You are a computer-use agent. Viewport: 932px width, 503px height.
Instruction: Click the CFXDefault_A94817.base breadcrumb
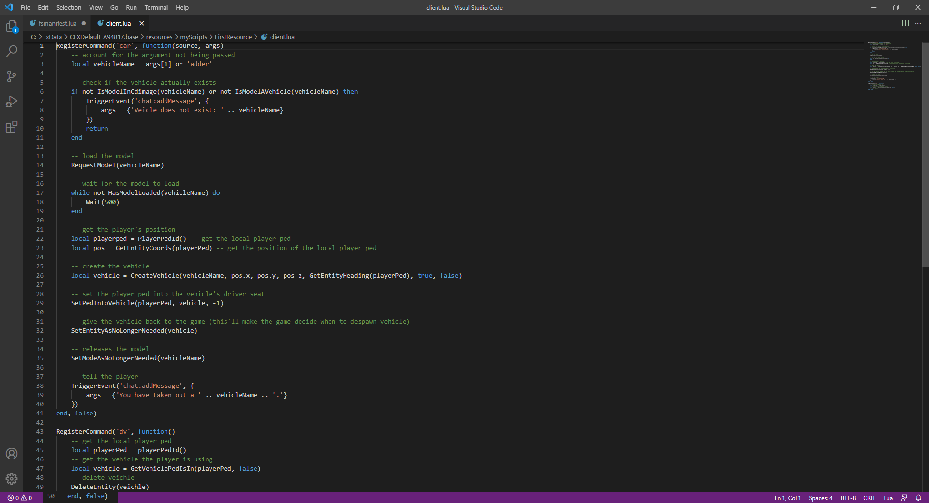[104, 37]
